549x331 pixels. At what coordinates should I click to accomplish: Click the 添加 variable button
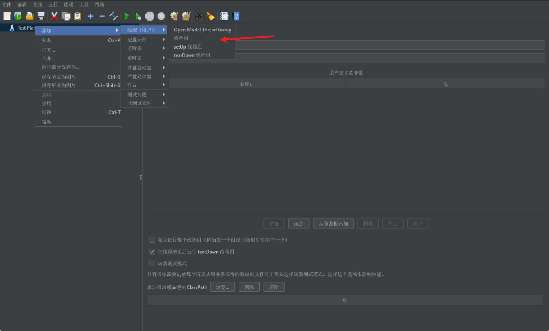tap(299, 224)
